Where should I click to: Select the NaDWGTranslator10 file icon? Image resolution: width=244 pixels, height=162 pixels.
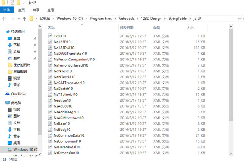point(50,54)
